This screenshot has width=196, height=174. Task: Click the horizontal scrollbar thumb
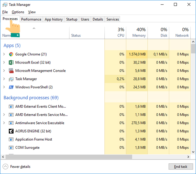(69, 157)
